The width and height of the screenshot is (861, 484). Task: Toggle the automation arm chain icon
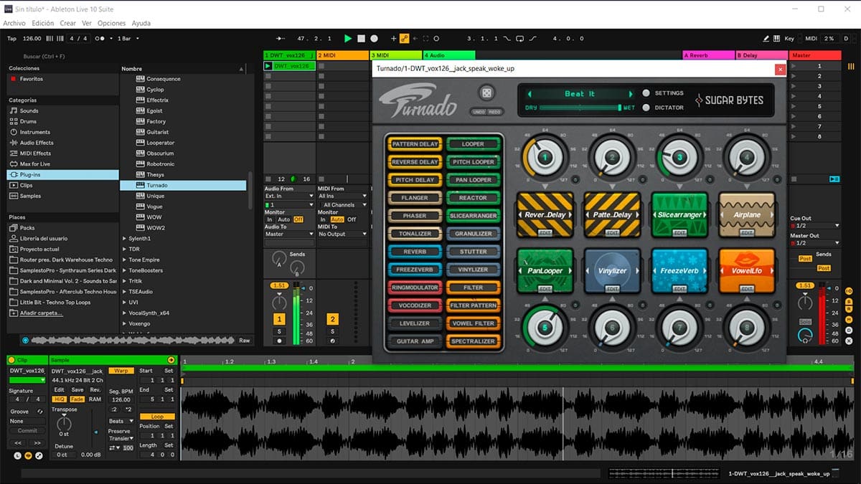[404, 39]
